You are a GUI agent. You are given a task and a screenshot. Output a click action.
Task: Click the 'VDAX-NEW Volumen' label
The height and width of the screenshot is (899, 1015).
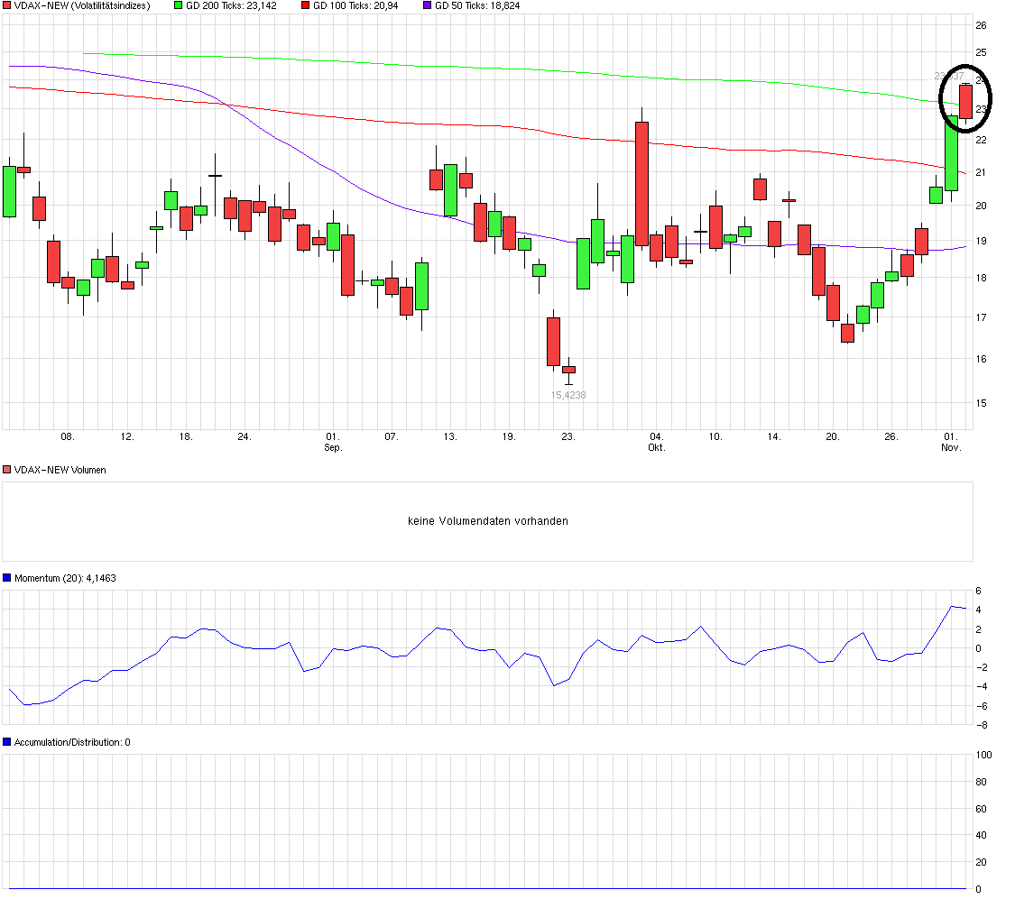(x=60, y=470)
